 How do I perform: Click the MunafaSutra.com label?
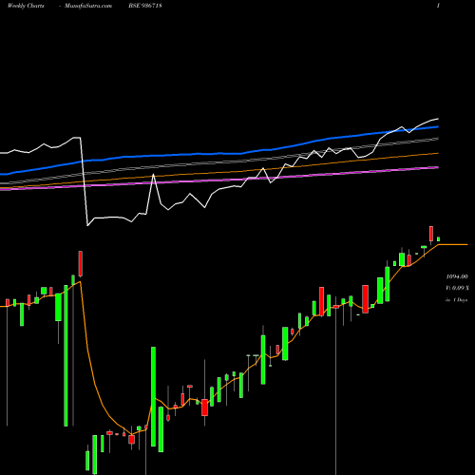click(x=88, y=6)
